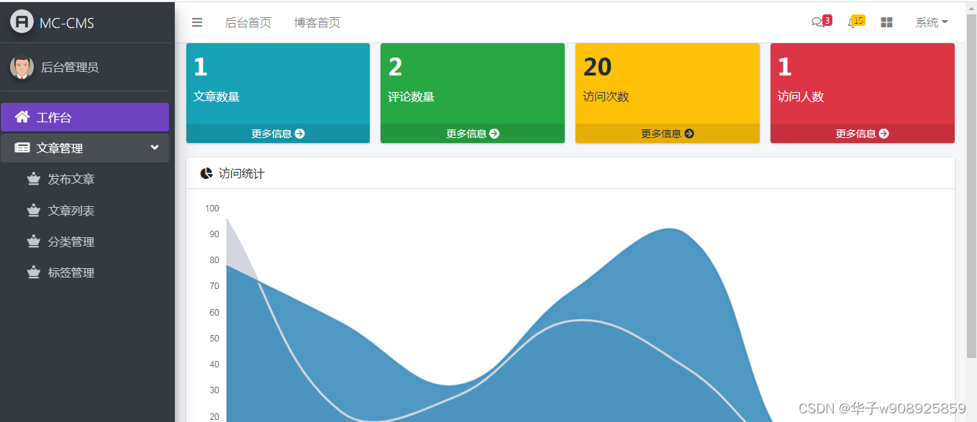
Task: Toggle the chevron on 文章管理
Action: (x=155, y=147)
